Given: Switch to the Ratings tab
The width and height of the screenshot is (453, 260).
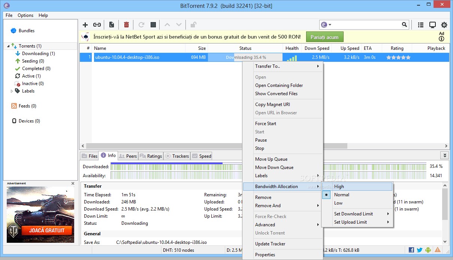Looking at the screenshot, I should (151, 156).
